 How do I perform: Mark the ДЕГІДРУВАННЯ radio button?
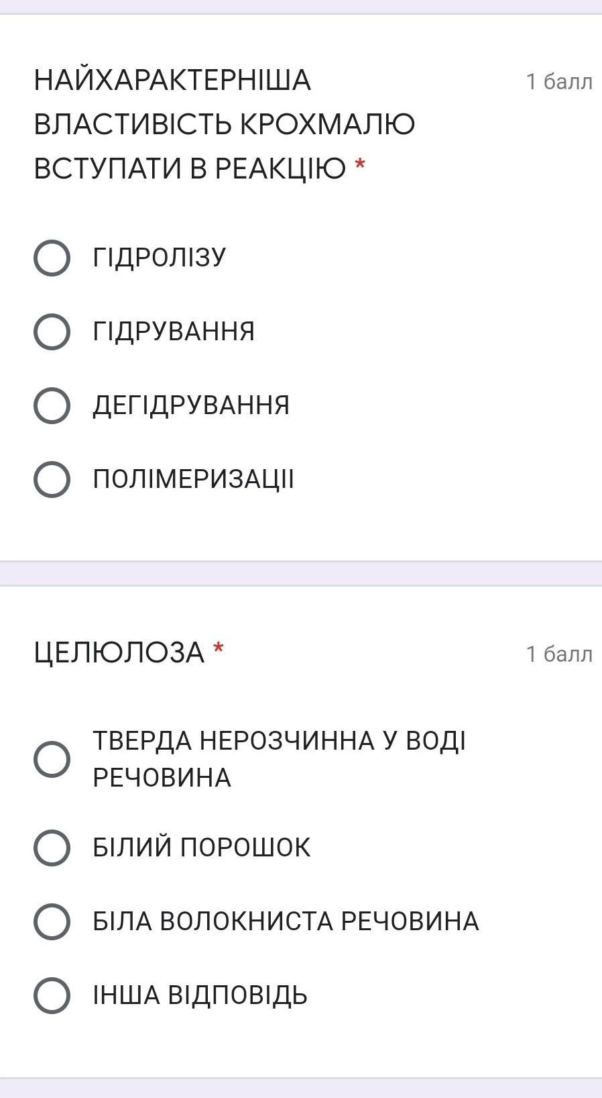pos(52,405)
